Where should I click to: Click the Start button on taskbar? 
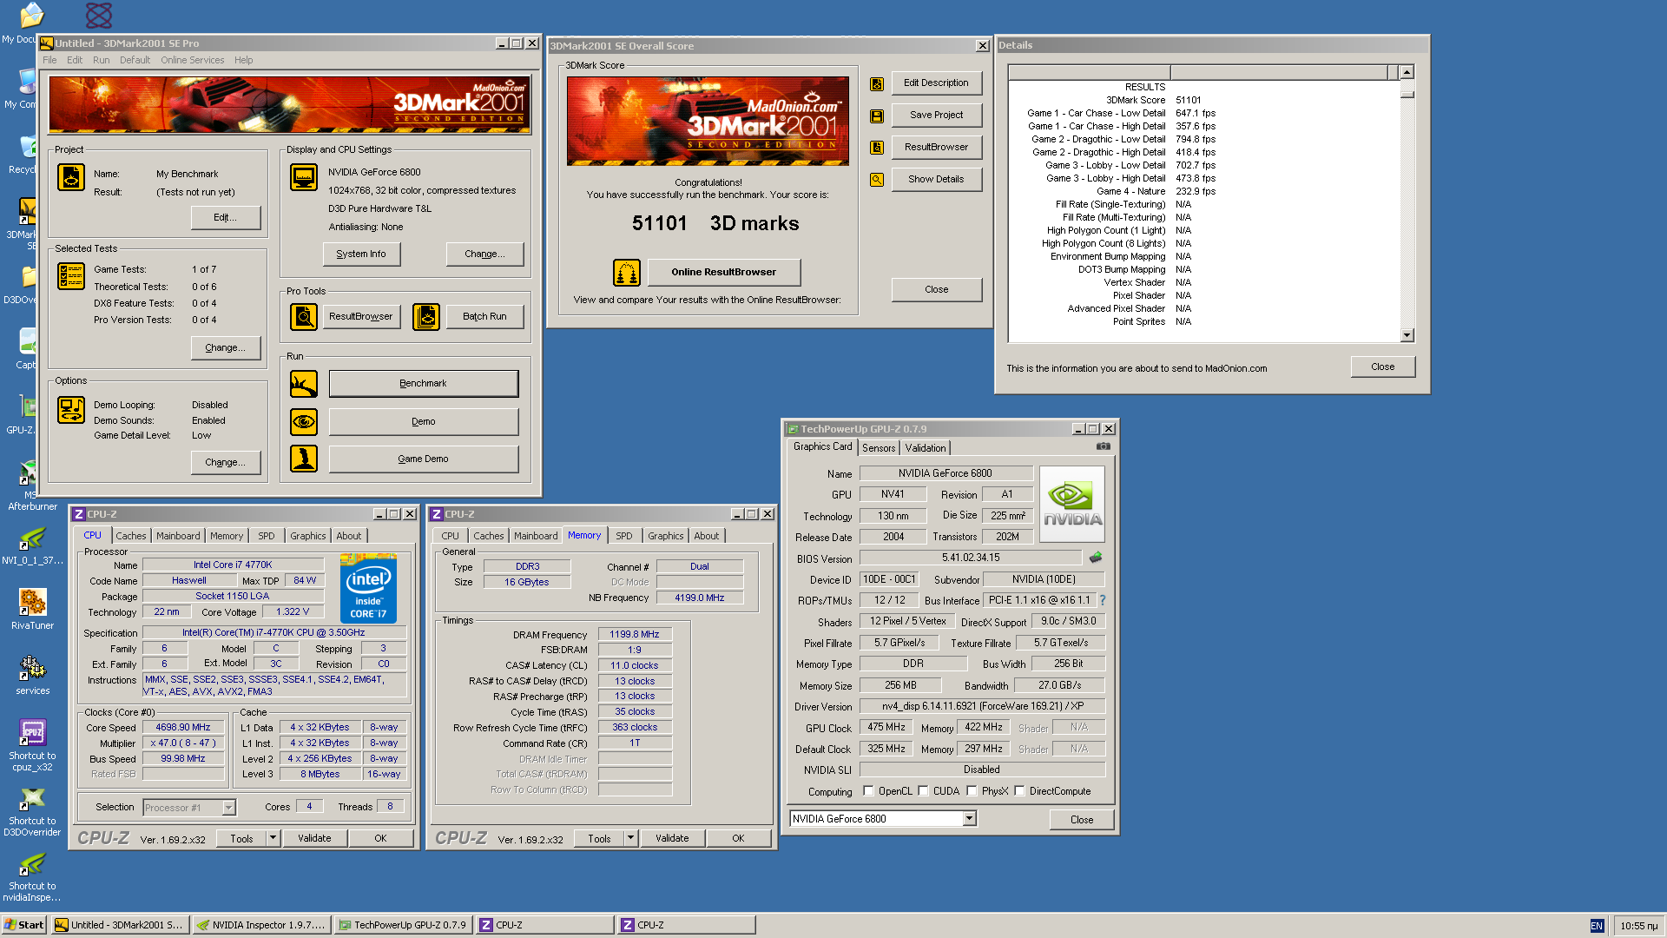(24, 925)
